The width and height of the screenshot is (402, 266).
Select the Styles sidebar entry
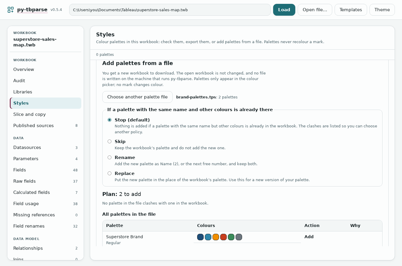click(46, 103)
